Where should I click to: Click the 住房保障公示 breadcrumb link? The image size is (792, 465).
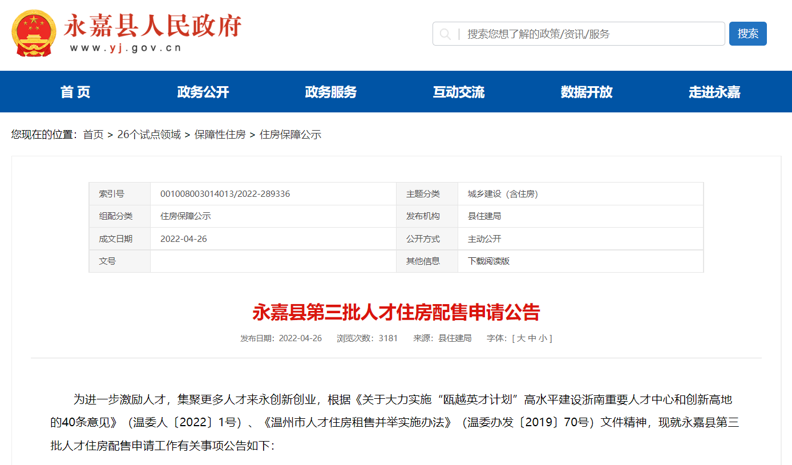pyautogui.click(x=290, y=135)
